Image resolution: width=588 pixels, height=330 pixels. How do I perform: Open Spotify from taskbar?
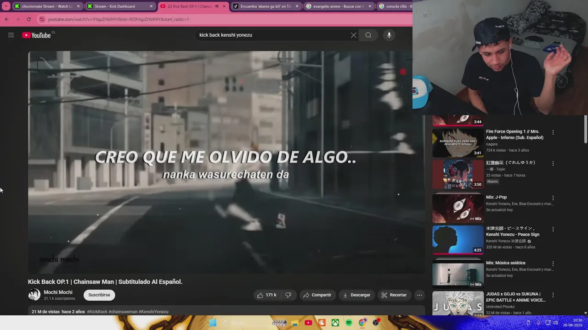349,323
